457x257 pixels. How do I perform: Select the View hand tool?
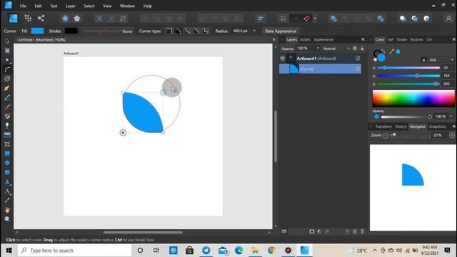pyautogui.click(x=7, y=210)
